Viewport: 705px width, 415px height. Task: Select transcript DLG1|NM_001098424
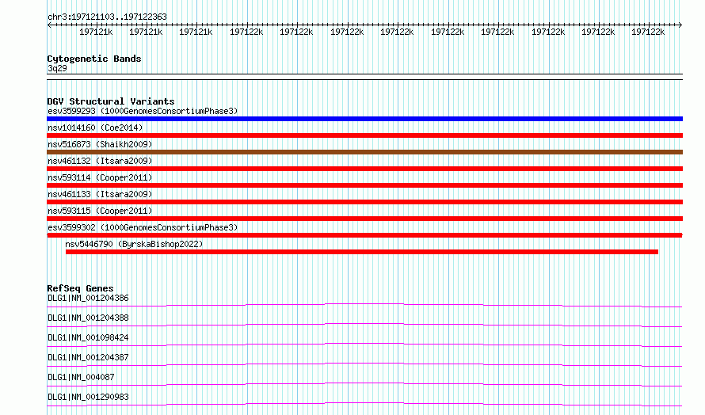point(88,337)
